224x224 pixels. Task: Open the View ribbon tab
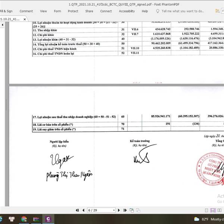click(x=43, y=11)
